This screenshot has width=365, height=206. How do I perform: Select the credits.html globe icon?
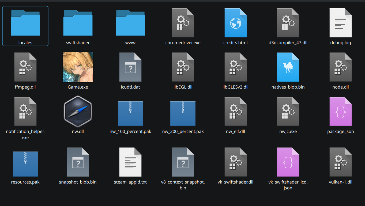pyautogui.click(x=235, y=23)
